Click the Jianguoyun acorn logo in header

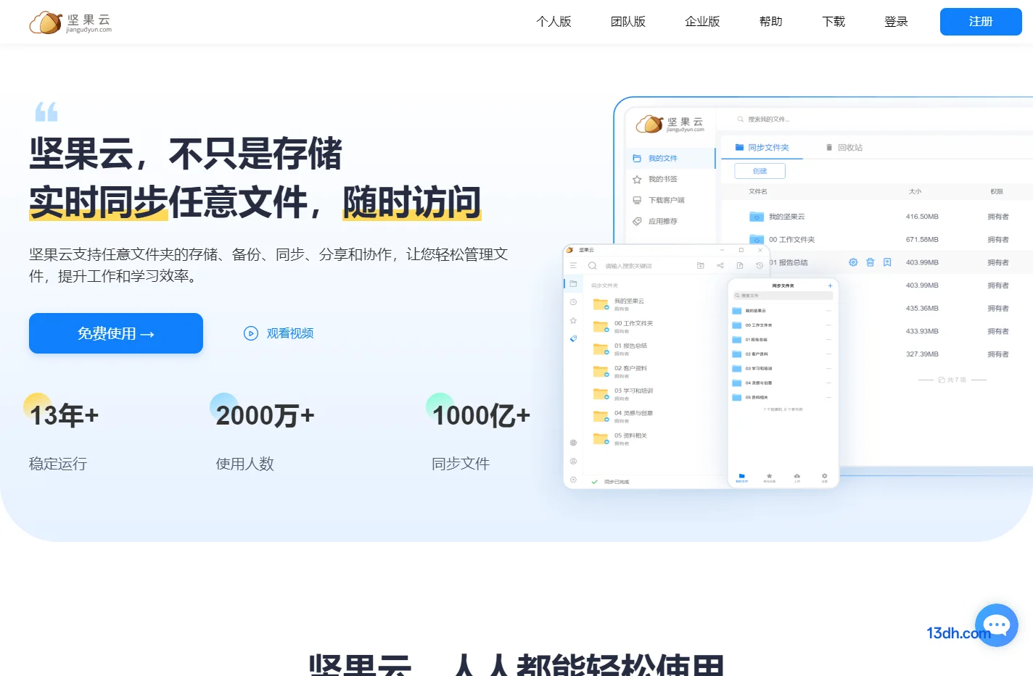(70, 22)
